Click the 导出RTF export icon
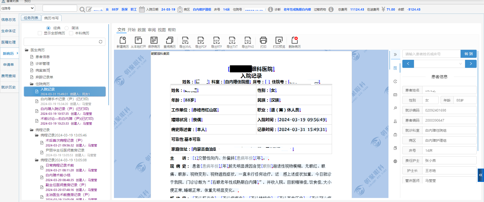 tap(217, 40)
